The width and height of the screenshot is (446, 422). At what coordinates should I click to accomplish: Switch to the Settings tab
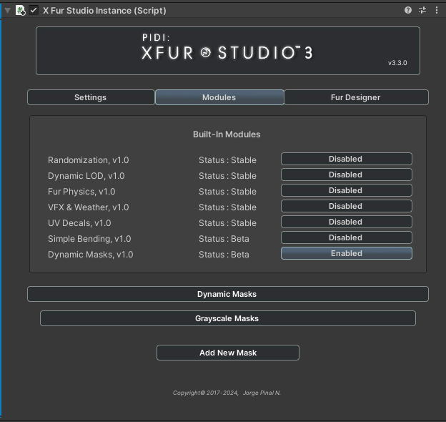pos(91,97)
